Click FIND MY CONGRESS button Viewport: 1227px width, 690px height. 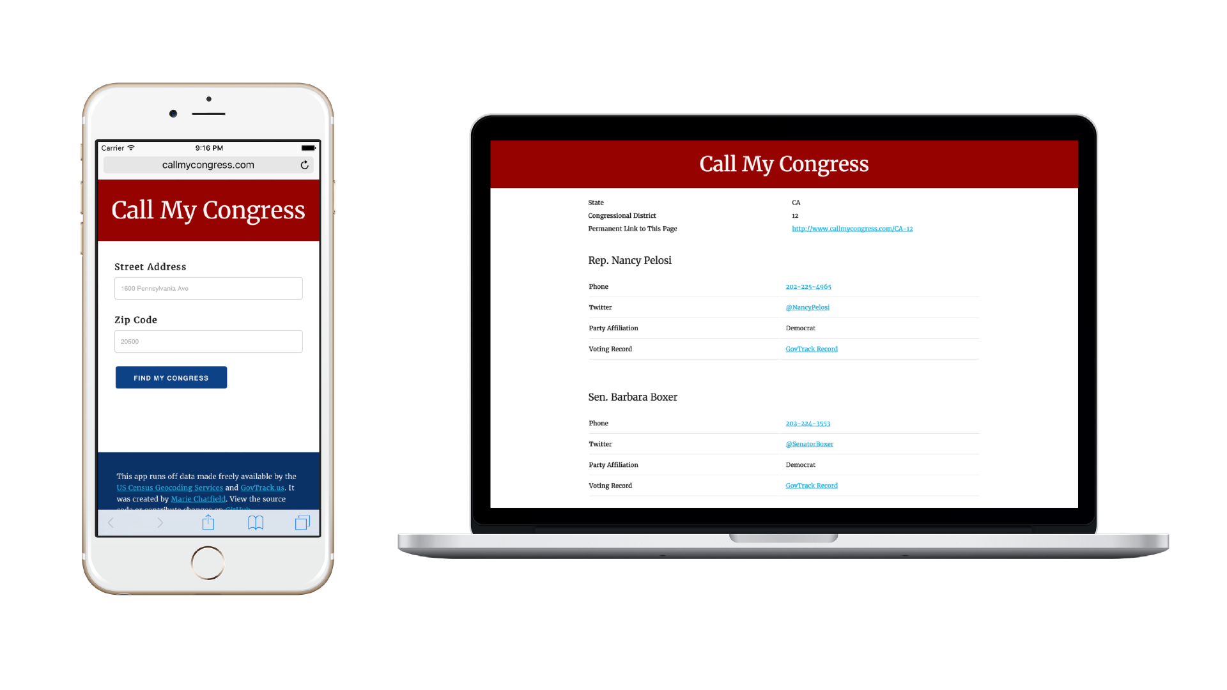tap(171, 378)
